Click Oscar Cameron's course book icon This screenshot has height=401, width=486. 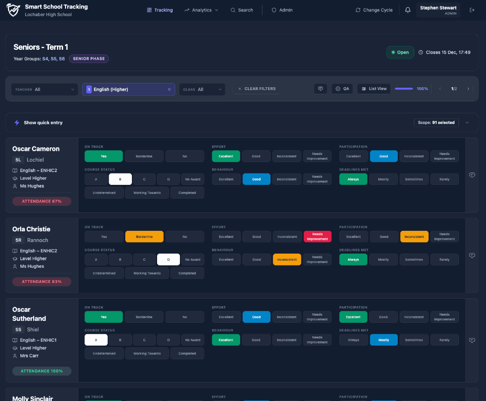point(15,171)
